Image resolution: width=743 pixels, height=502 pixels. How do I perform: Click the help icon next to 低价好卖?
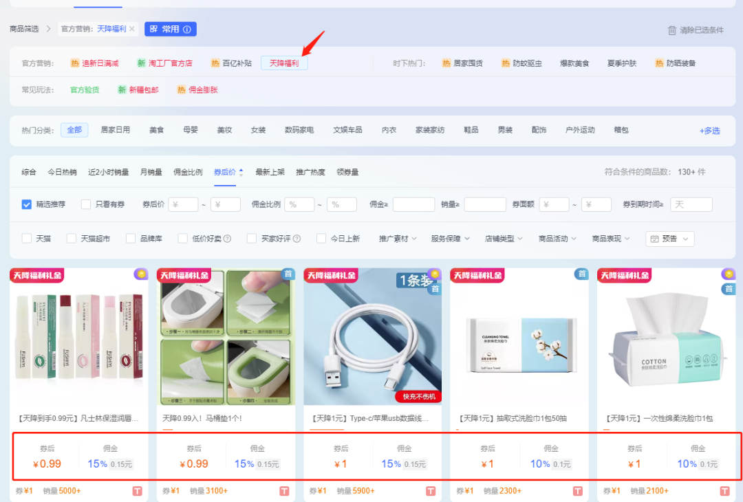click(x=227, y=239)
